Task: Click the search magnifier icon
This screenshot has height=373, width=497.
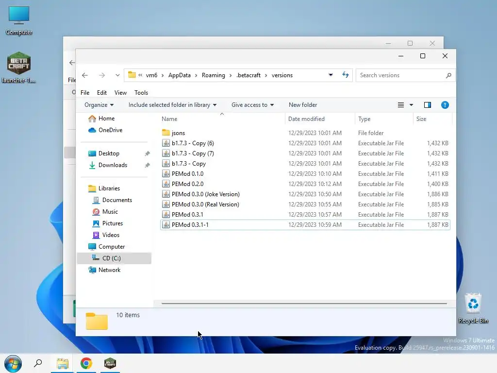Action: coord(448,75)
